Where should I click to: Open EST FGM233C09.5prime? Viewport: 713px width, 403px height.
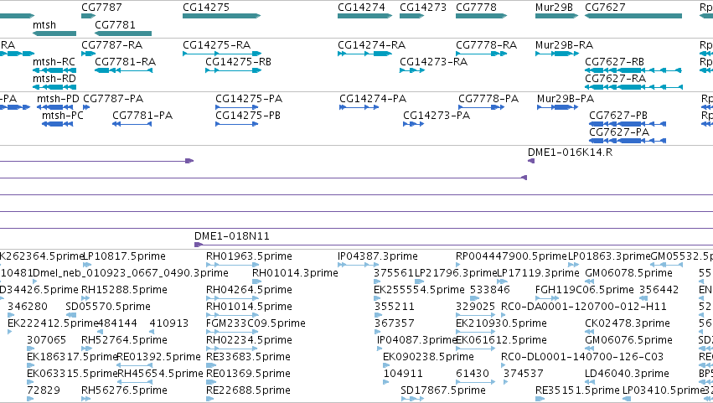pyautogui.click(x=256, y=323)
